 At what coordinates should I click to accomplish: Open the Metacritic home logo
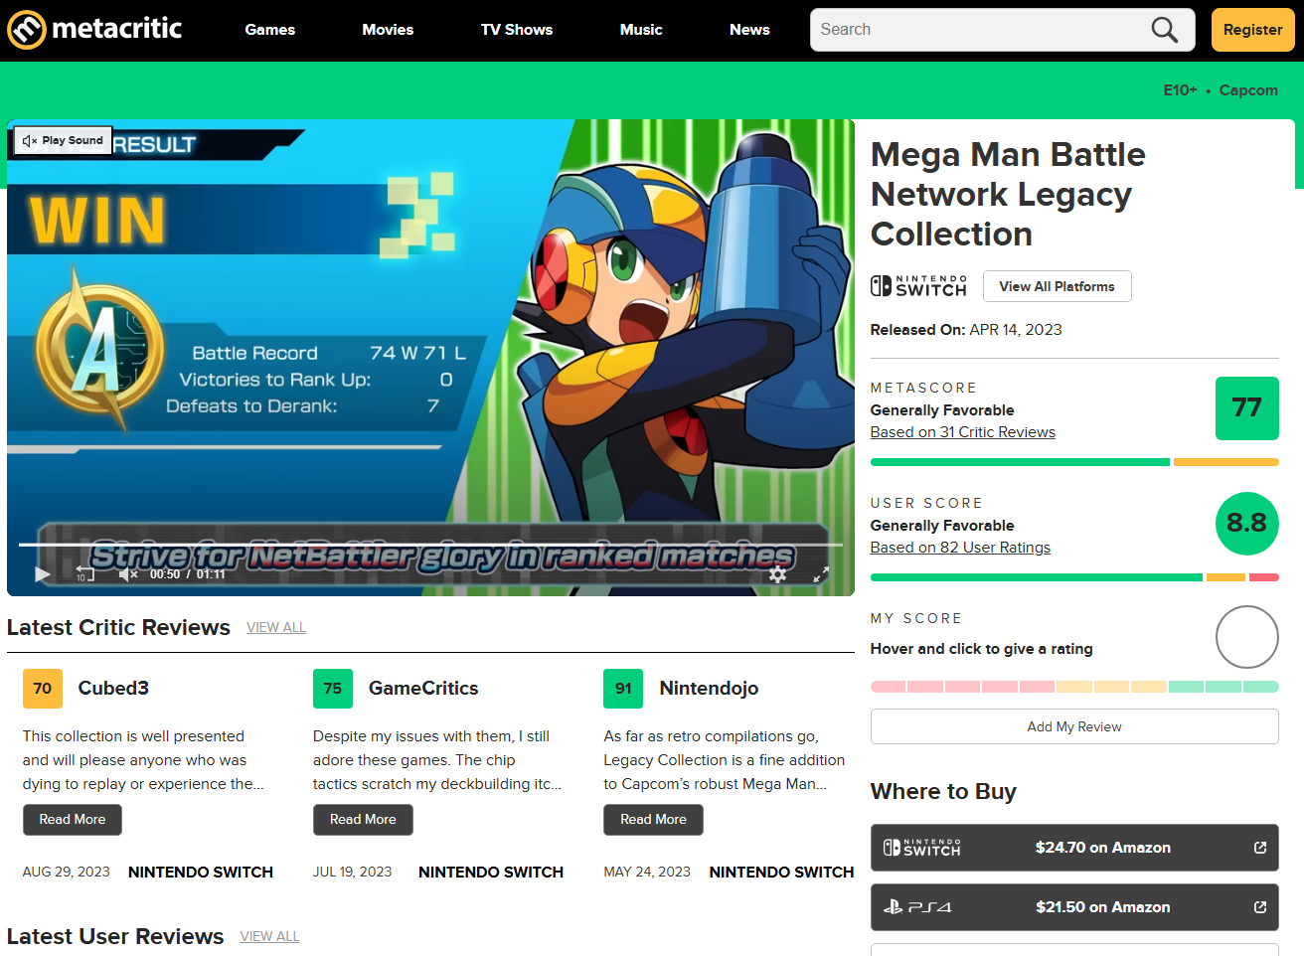pos(94,29)
